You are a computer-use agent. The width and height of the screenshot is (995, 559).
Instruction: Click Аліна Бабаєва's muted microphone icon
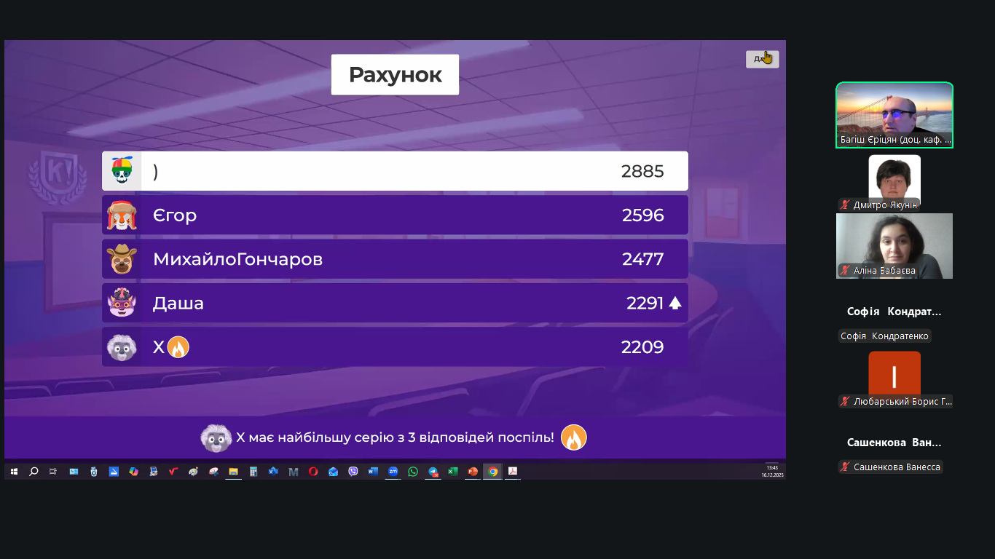click(x=845, y=271)
